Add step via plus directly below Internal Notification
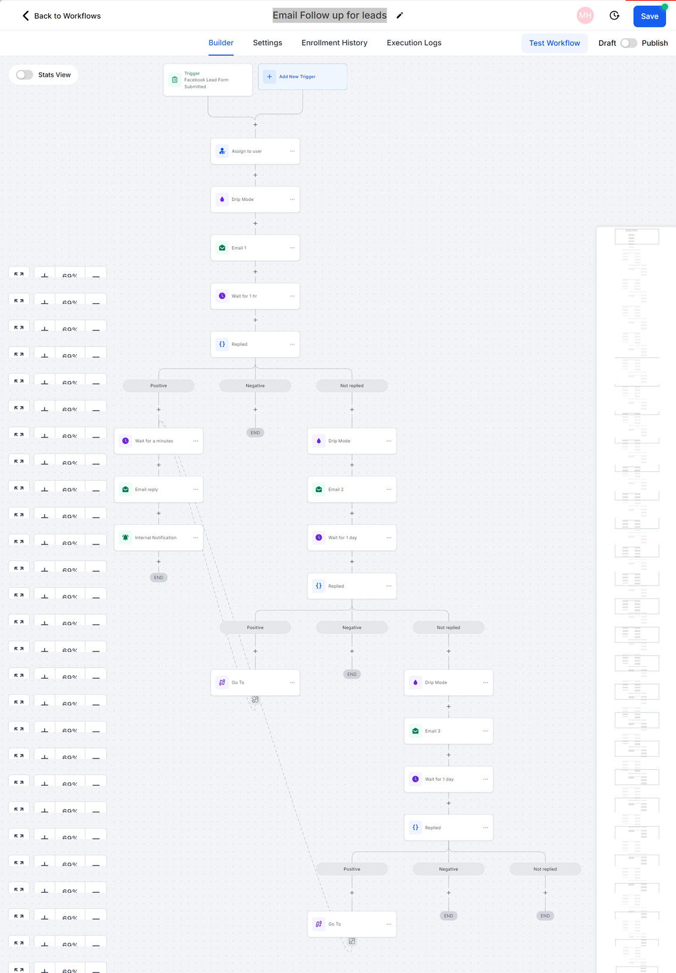 click(x=159, y=561)
